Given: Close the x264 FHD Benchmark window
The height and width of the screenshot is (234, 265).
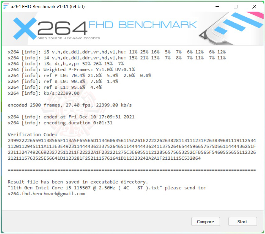Looking at the screenshot, I should (254, 7).
